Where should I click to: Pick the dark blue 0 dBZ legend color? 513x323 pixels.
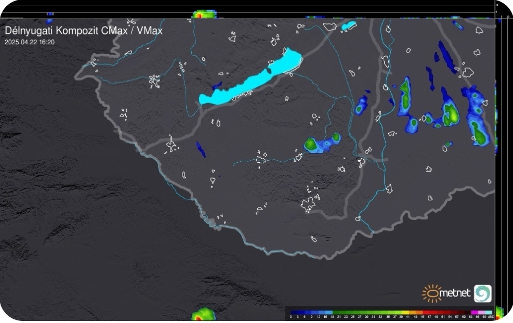point(295,313)
